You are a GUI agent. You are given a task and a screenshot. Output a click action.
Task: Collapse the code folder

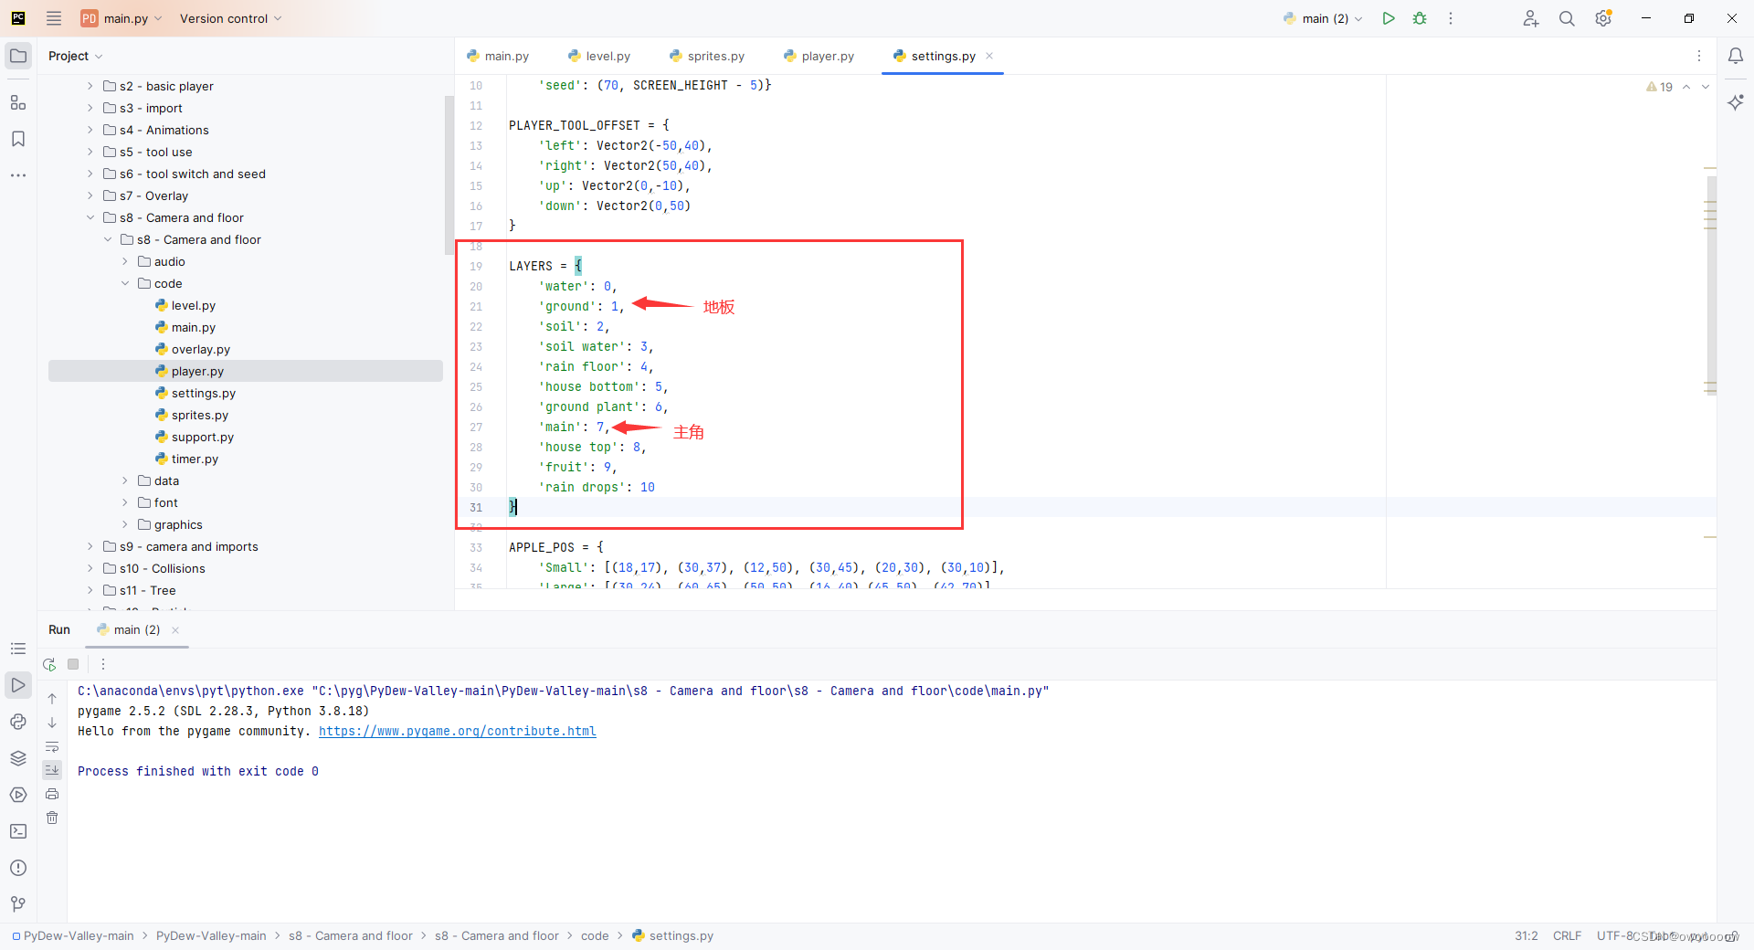pyautogui.click(x=125, y=283)
